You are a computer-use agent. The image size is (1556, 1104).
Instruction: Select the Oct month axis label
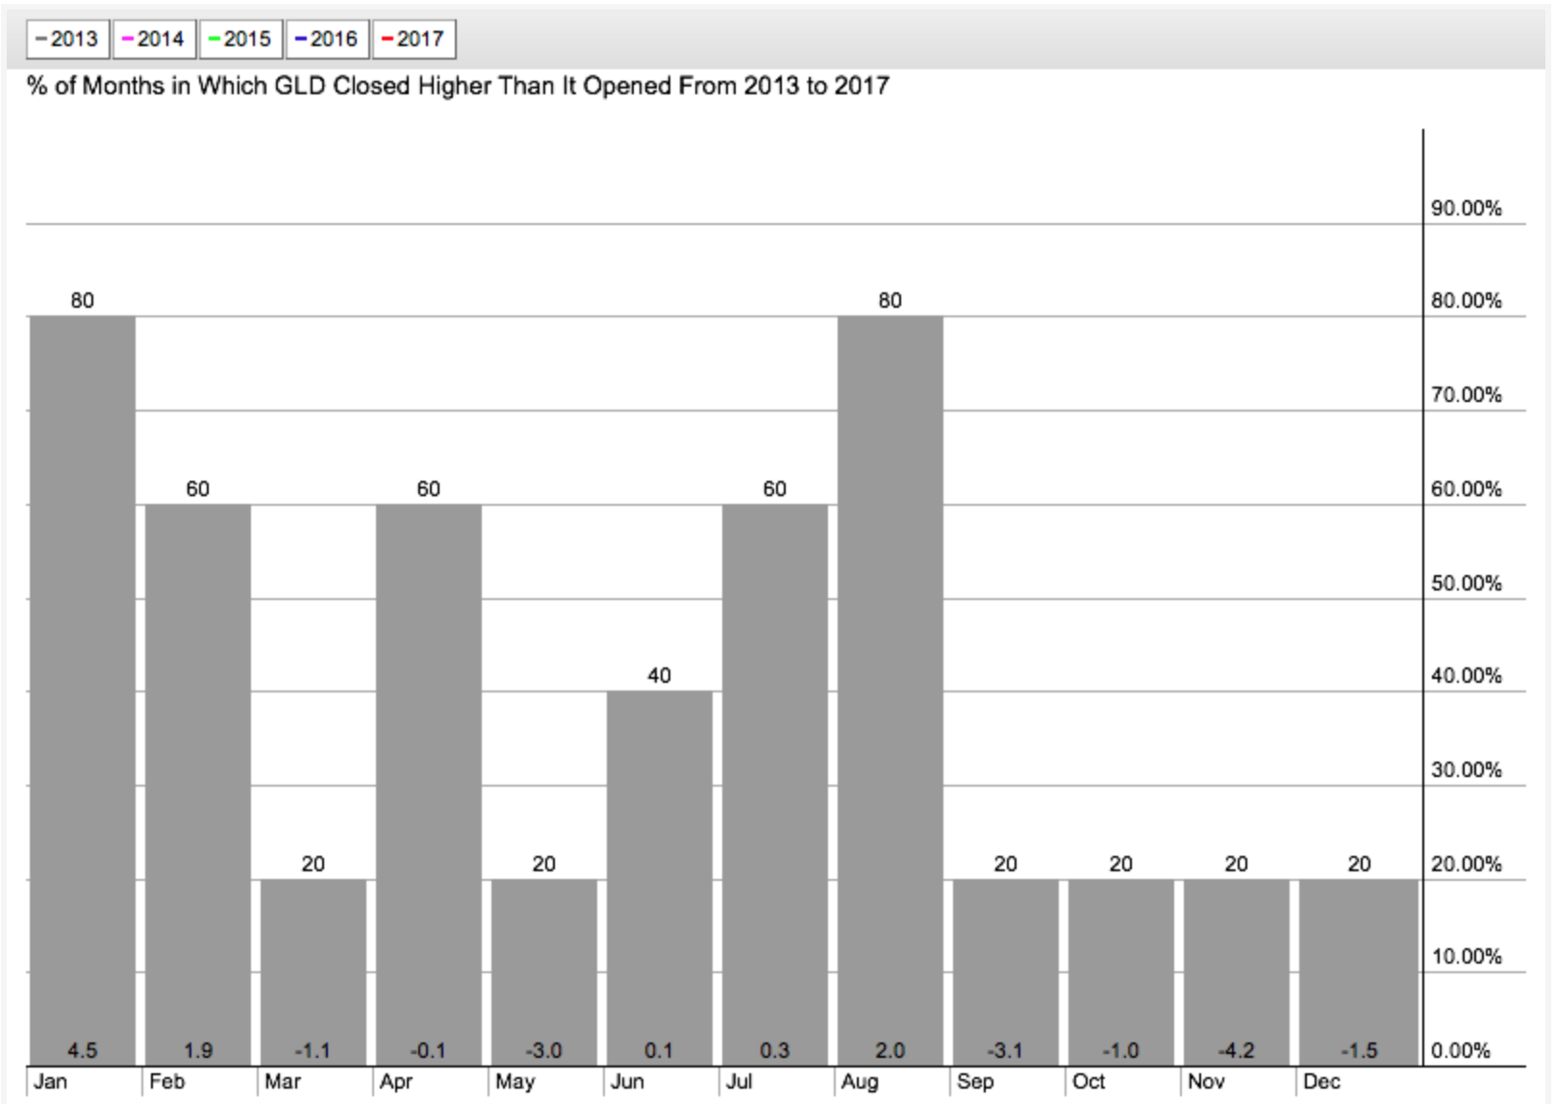[x=1089, y=1082]
